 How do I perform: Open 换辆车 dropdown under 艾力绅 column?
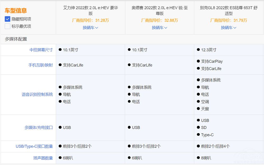coord(90,28)
